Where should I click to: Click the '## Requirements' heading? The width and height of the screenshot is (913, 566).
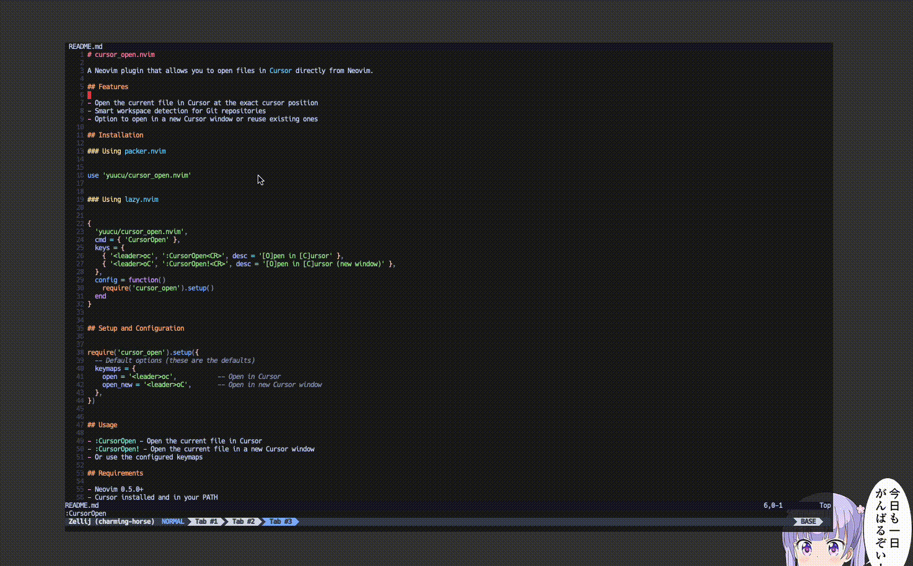click(x=115, y=473)
